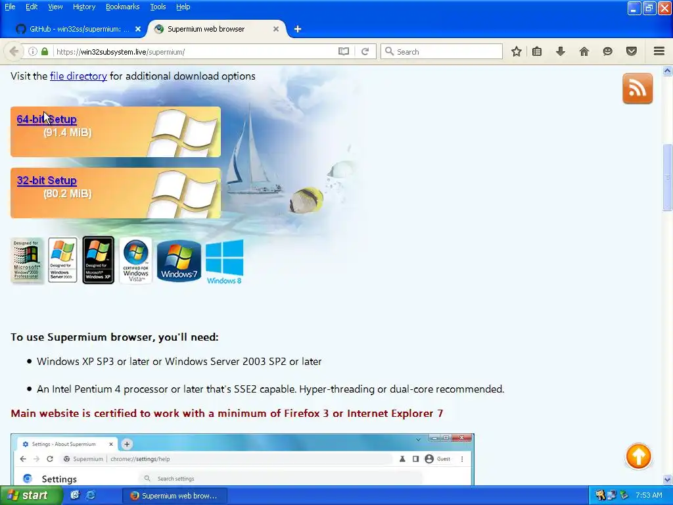Open the Help menu
Image resolution: width=673 pixels, height=505 pixels.
click(x=183, y=7)
